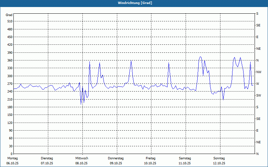
Task: Select the 'Donnerstag' day label
Action: 116,158
